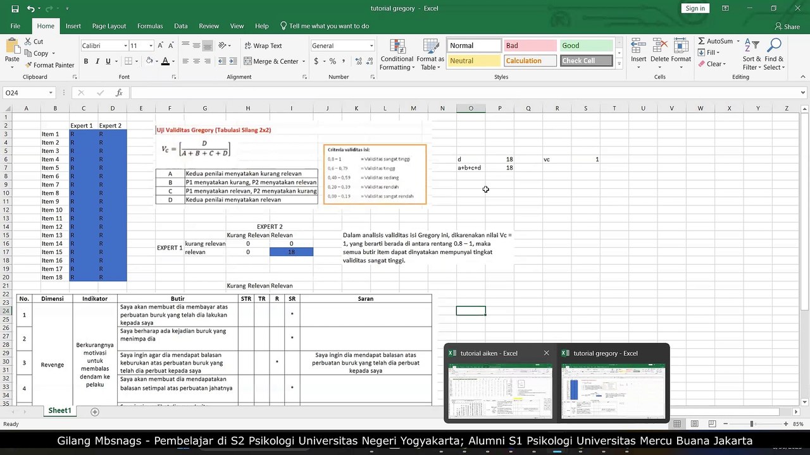Click the Insert cells icon

pyautogui.click(x=639, y=47)
